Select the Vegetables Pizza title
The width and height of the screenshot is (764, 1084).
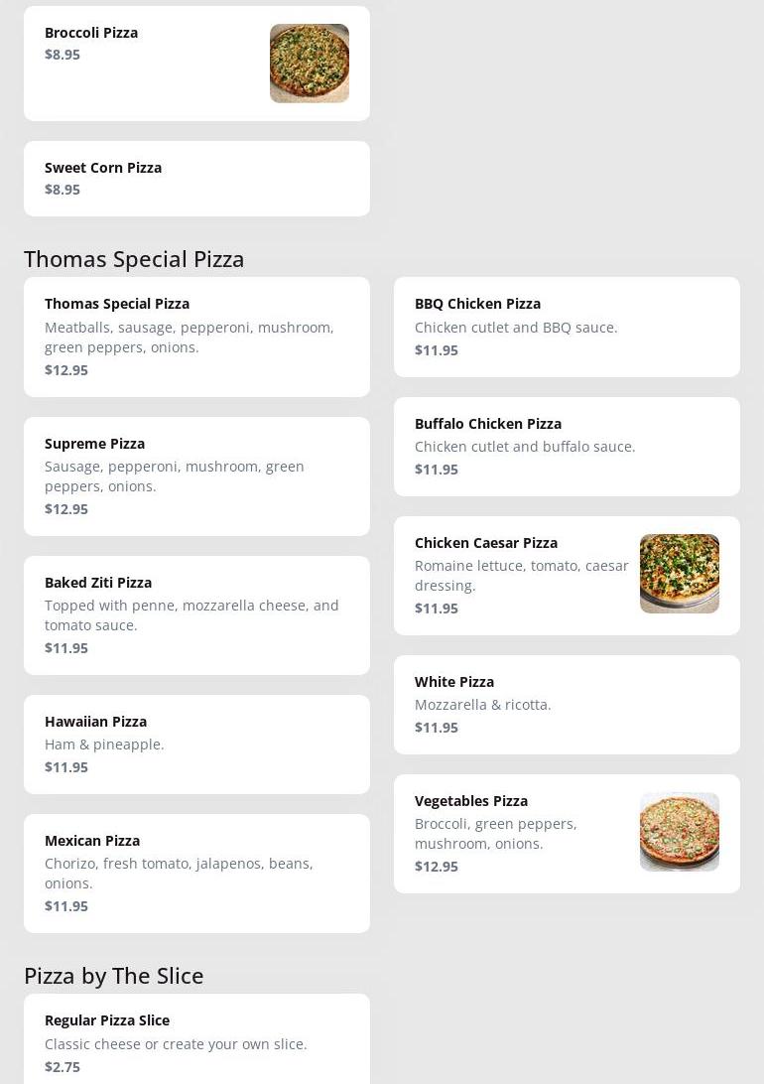(x=471, y=801)
